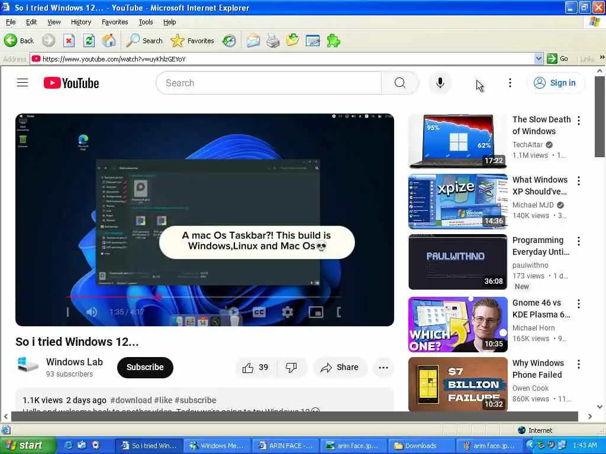Click the #subscribe hashtag link

click(195, 400)
